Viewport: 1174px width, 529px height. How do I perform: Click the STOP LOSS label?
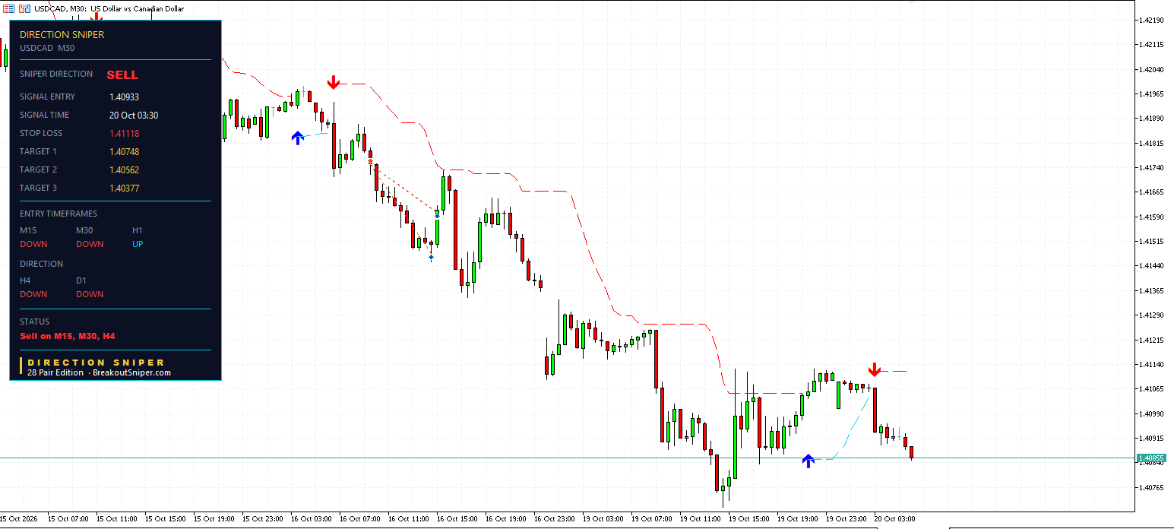click(x=41, y=133)
